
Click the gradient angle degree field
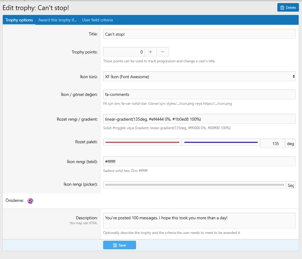pyautogui.click(x=272, y=144)
